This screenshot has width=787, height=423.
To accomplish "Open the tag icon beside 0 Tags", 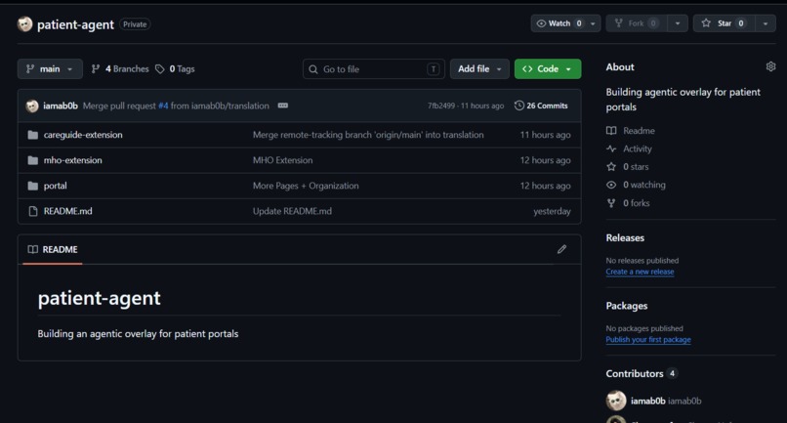I will (x=159, y=68).
